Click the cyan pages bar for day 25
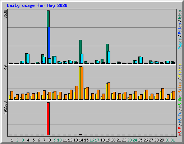The image size is (184, 144). [141, 60]
